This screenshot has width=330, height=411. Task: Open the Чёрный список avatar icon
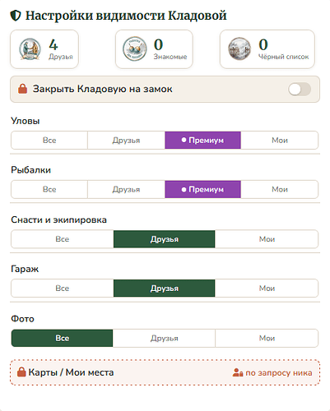[x=239, y=49]
